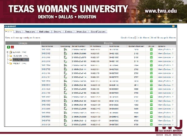Select the HOUSTON group in tree
The width and height of the screenshot is (187, 140).
[x=17, y=56]
